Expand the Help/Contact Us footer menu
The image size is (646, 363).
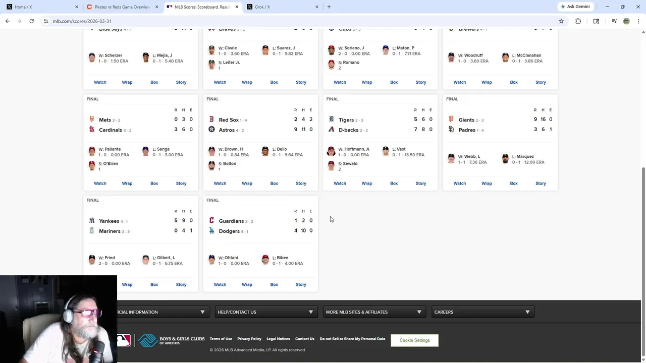pos(266,312)
